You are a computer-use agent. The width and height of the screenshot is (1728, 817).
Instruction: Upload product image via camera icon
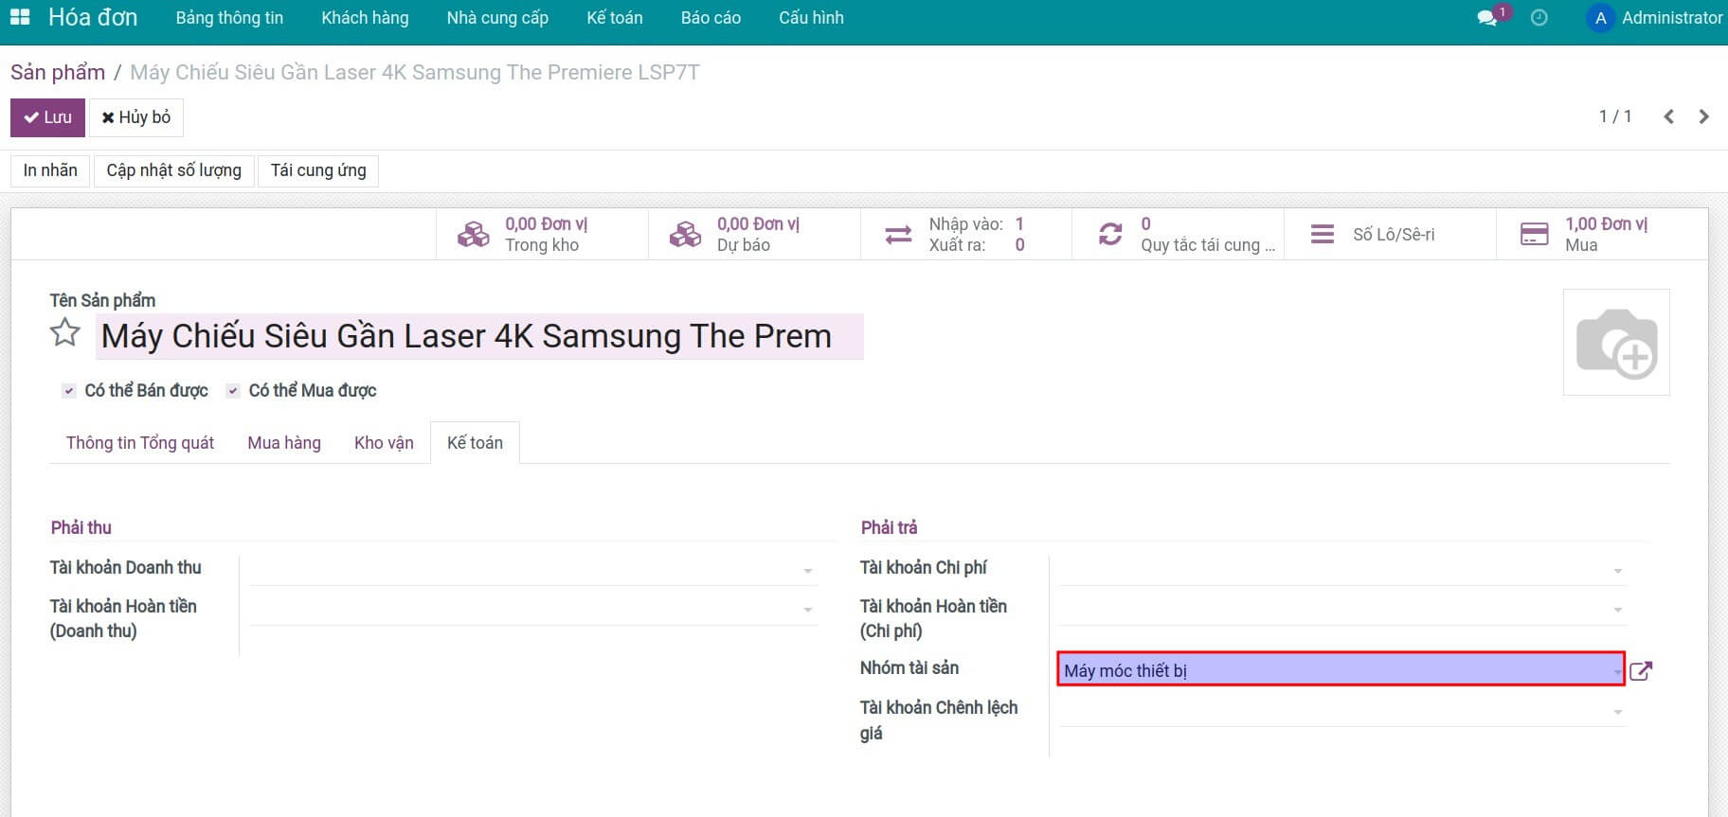pos(1615,343)
